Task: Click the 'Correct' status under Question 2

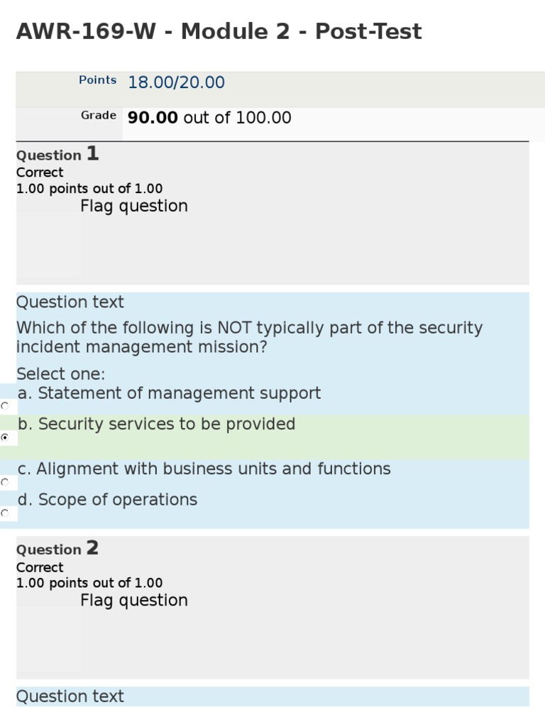Action: (40, 567)
